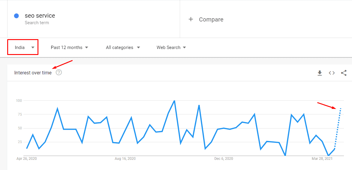Click the plus icon next to Compare
This screenshot has width=352, height=170.
point(191,19)
